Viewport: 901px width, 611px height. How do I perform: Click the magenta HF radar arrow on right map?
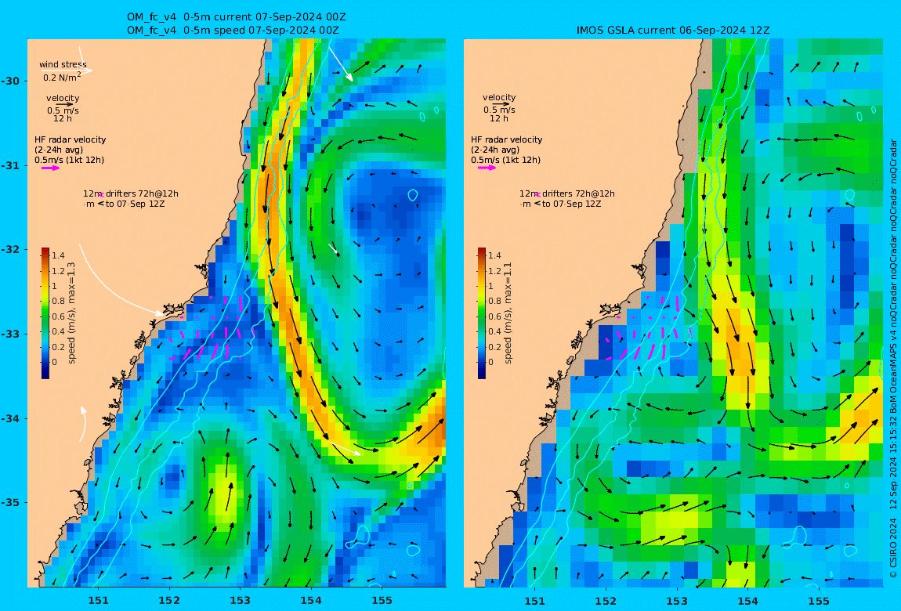[487, 168]
